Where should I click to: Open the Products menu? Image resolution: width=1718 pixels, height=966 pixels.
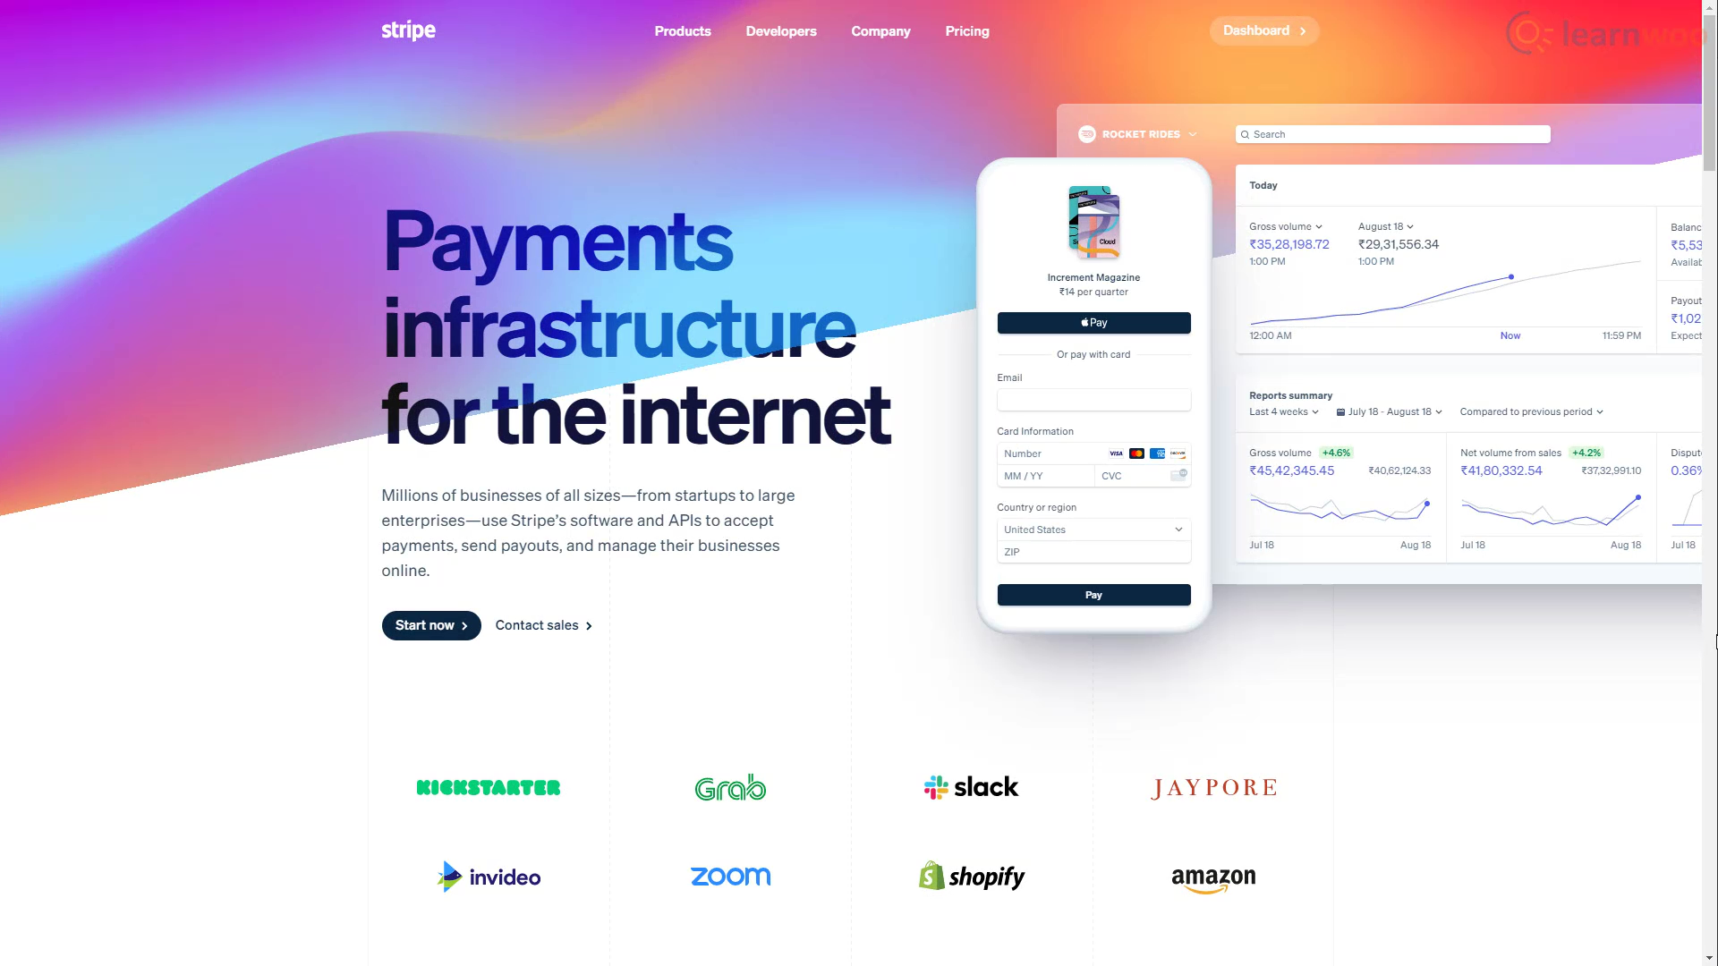pos(682,30)
